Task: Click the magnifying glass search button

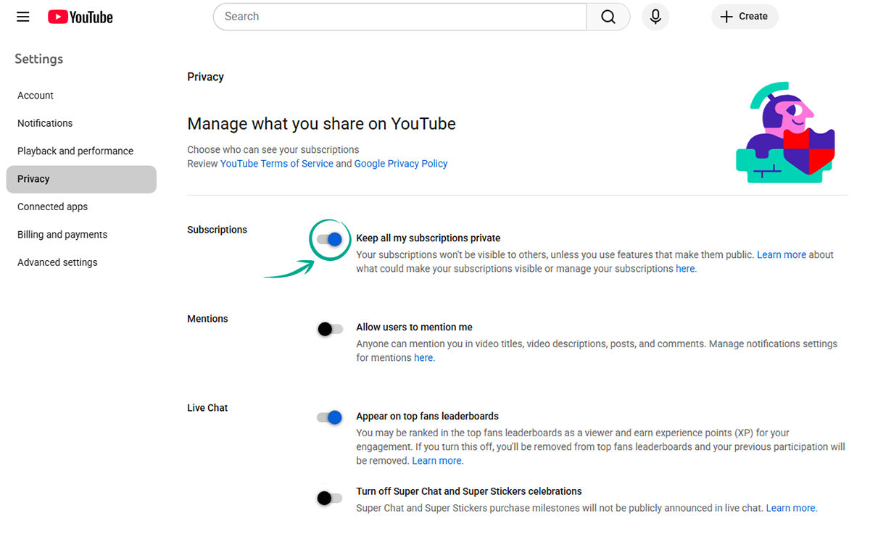Action: click(608, 17)
